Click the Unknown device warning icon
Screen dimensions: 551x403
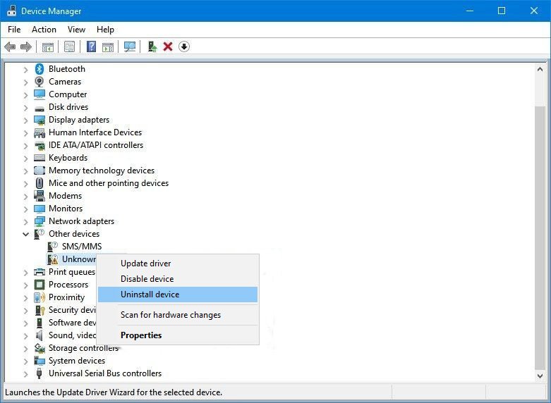click(x=53, y=259)
